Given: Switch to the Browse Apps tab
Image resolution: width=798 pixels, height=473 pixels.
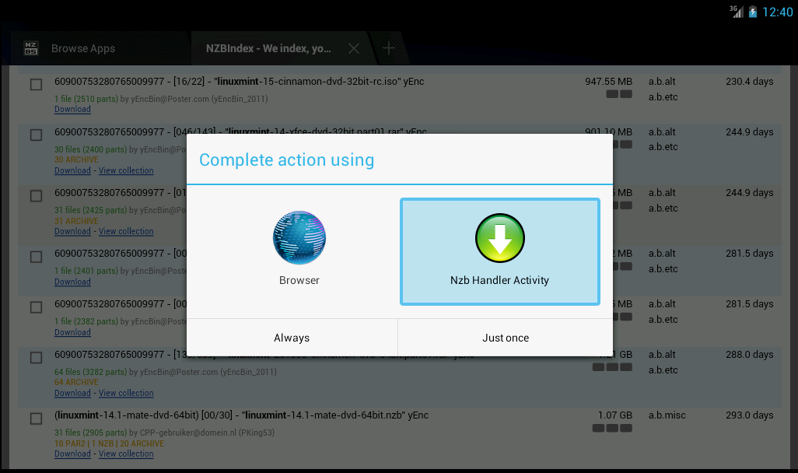Looking at the screenshot, I should 83,48.
